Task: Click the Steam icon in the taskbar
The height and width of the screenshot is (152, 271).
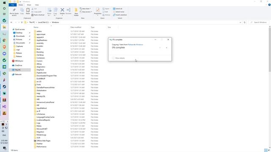Action: coord(4,87)
